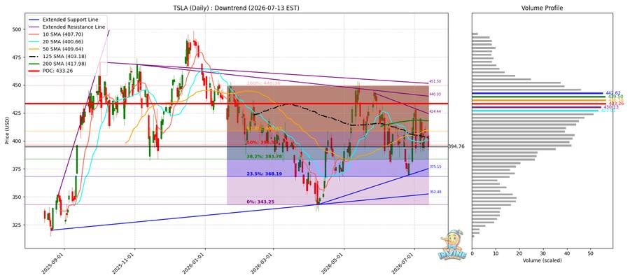Click the blue volume profile bar
The width and height of the screenshot is (630, 280).
(x=538, y=93)
